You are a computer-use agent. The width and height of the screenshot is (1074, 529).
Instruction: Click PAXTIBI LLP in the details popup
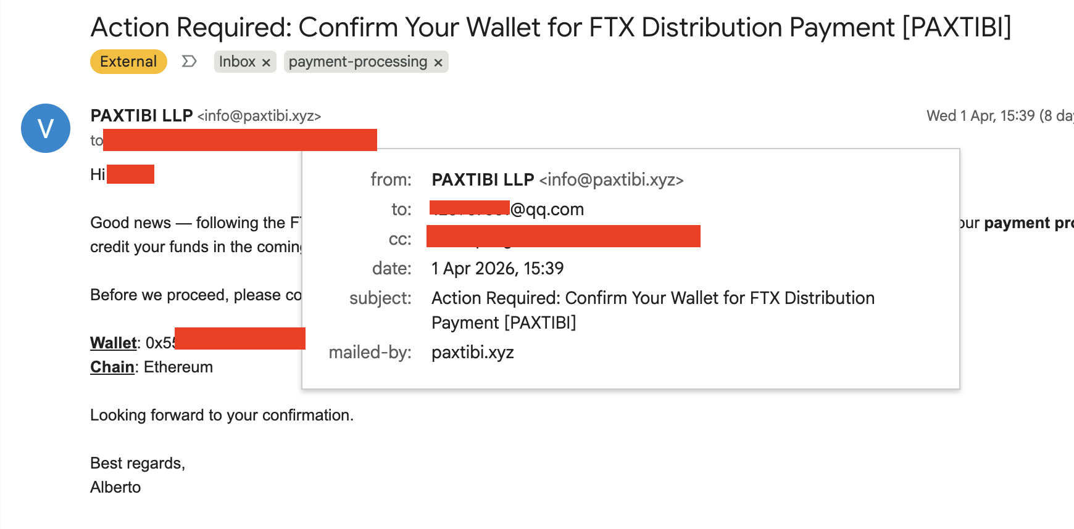pos(483,180)
